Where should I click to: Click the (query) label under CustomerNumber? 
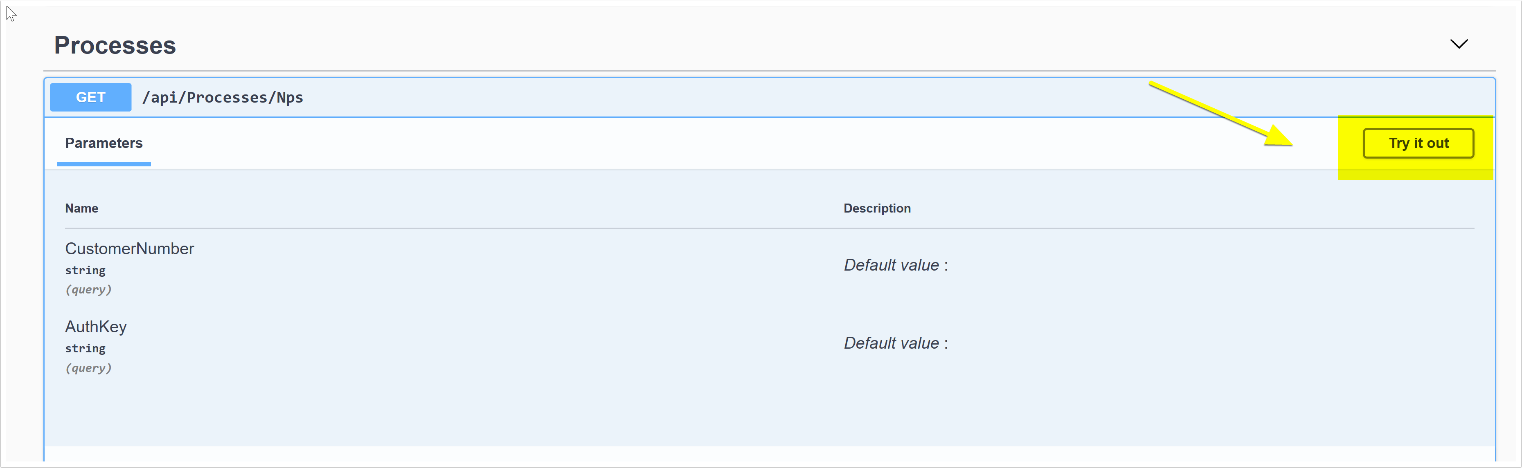point(89,290)
